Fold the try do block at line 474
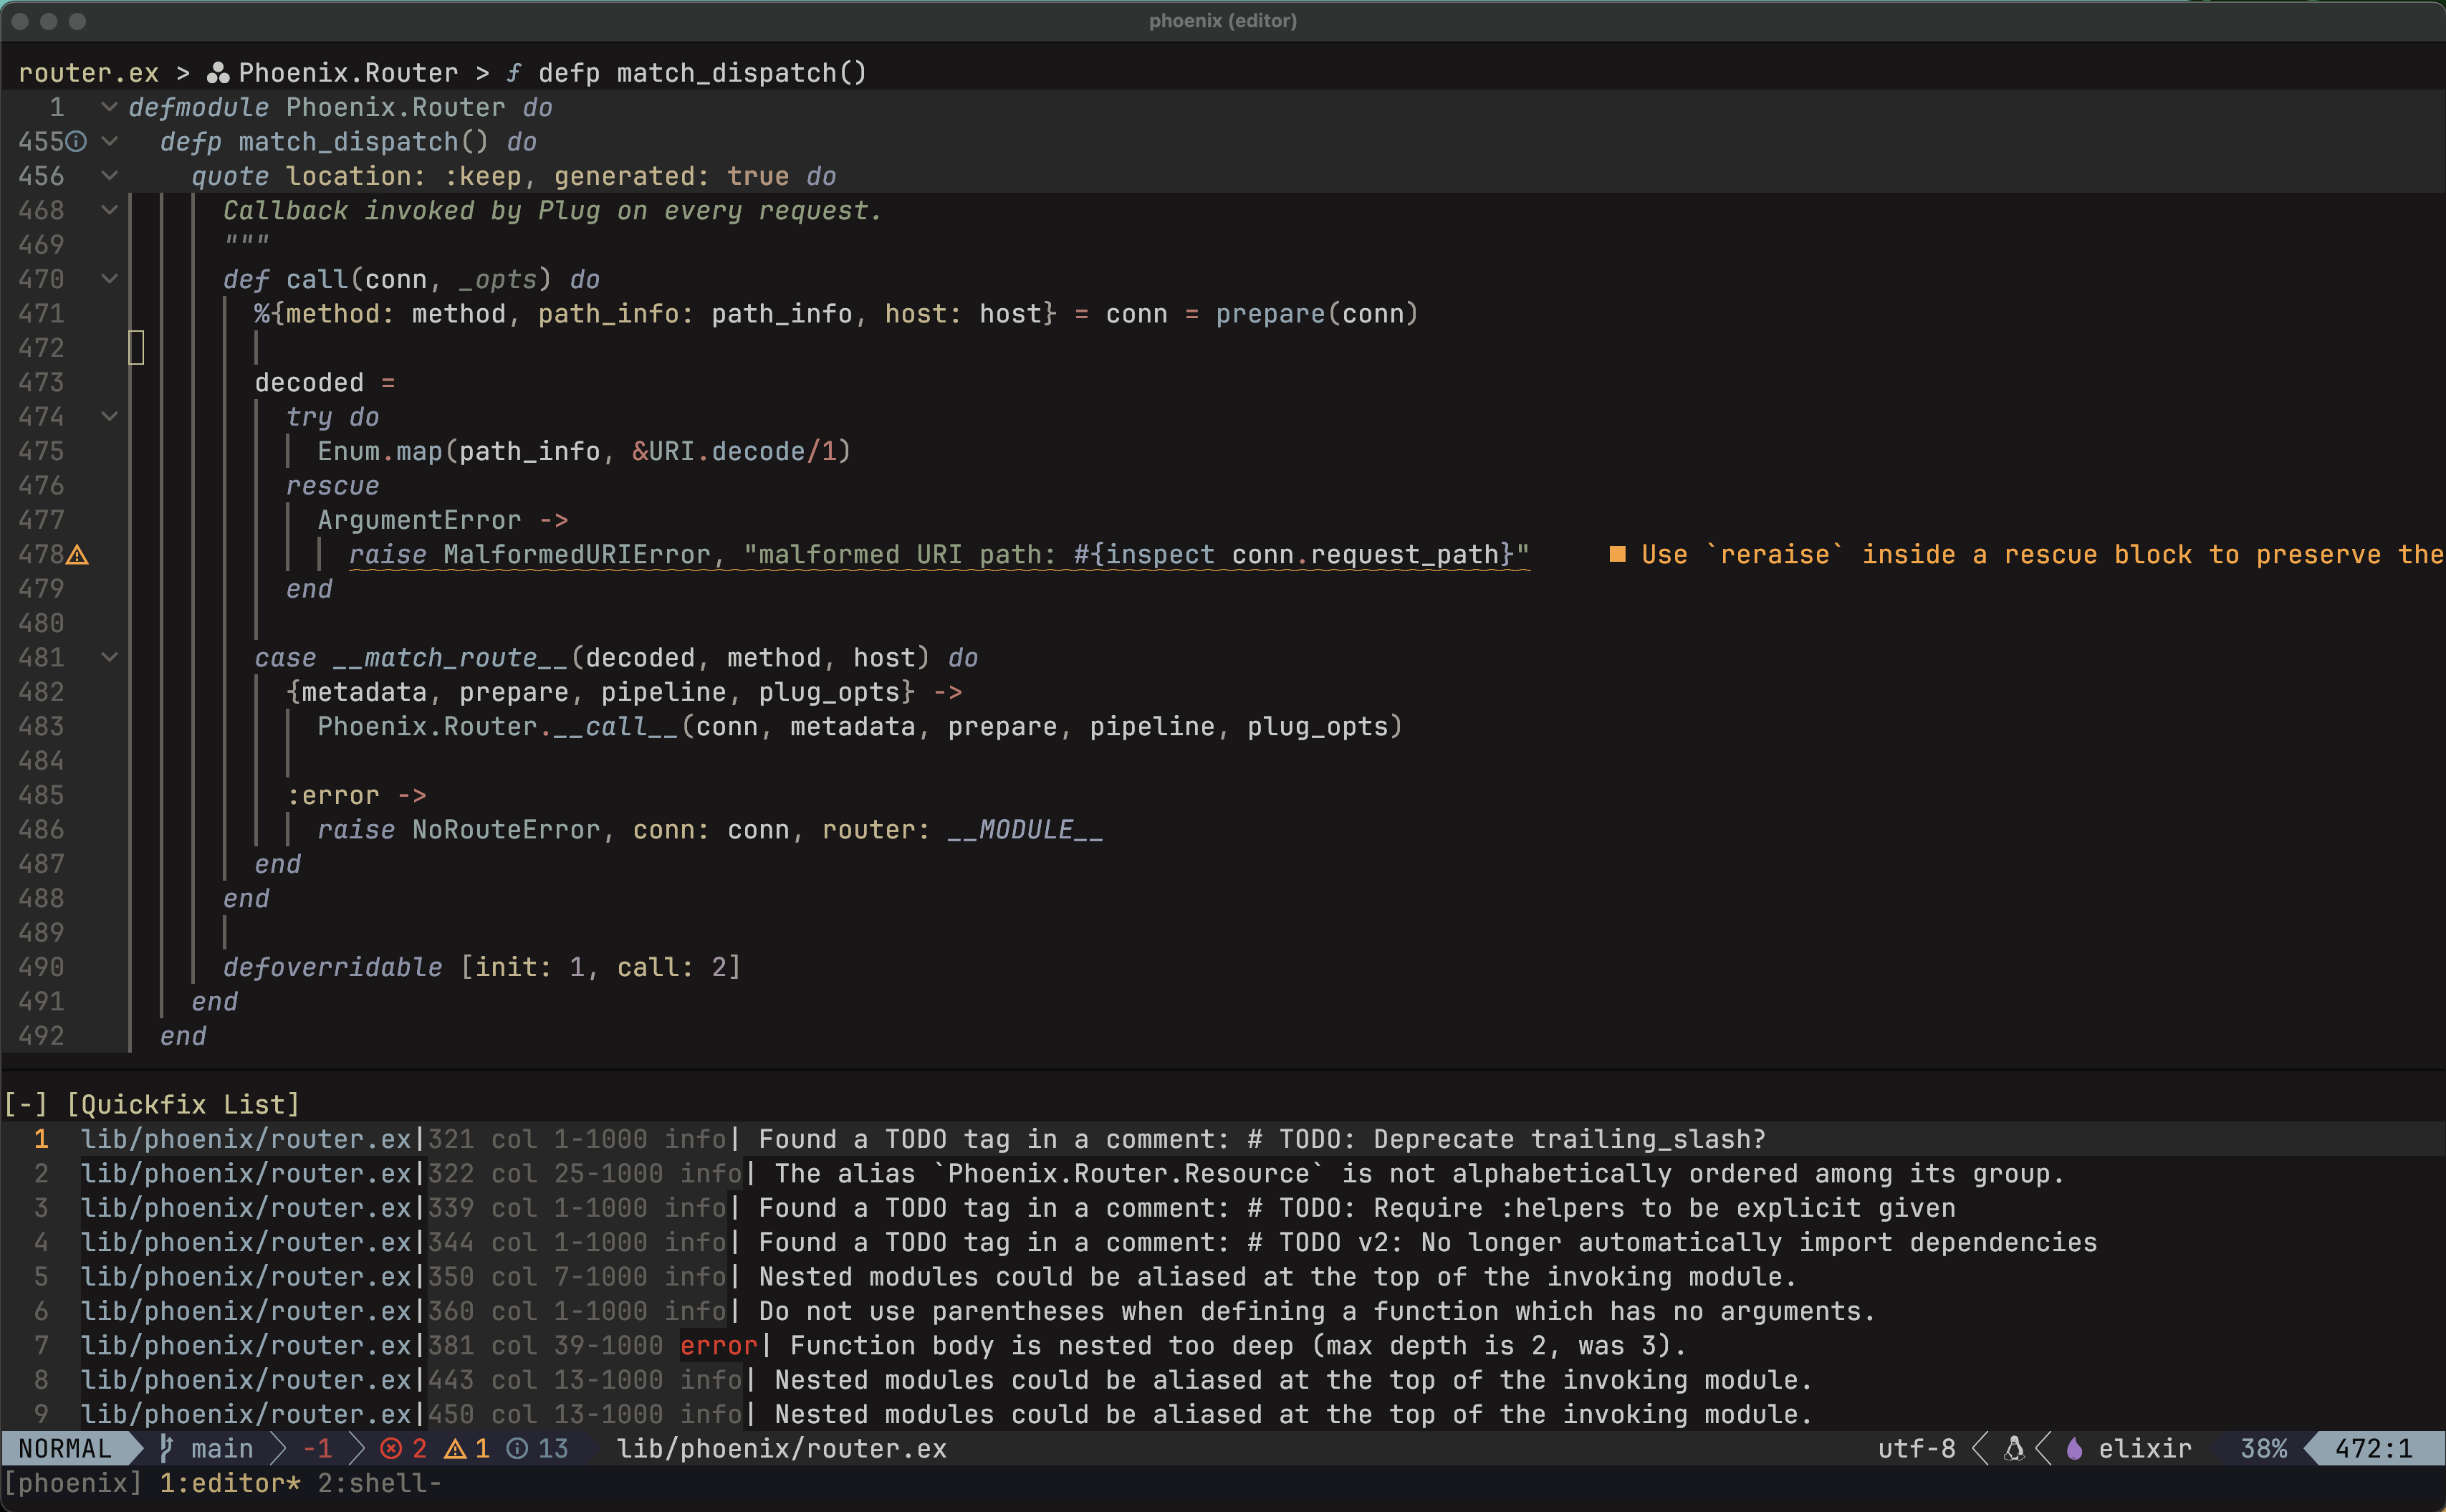Viewport: 2446px width, 1512px height. pyautogui.click(x=110, y=416)
